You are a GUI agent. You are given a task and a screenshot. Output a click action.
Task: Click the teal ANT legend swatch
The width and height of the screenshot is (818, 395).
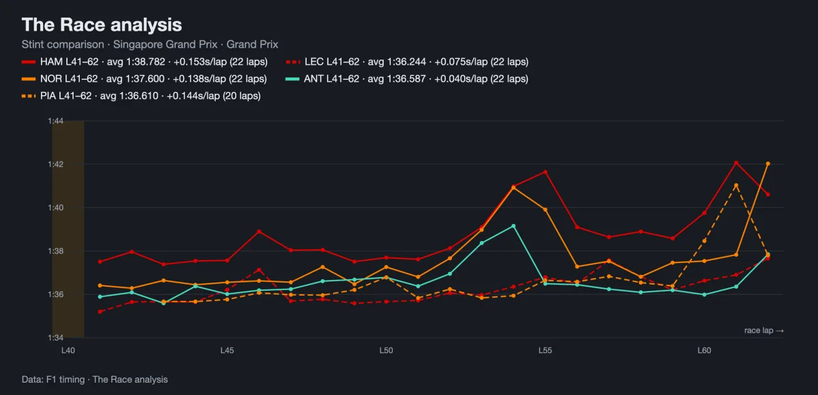[x=294, y=79]
